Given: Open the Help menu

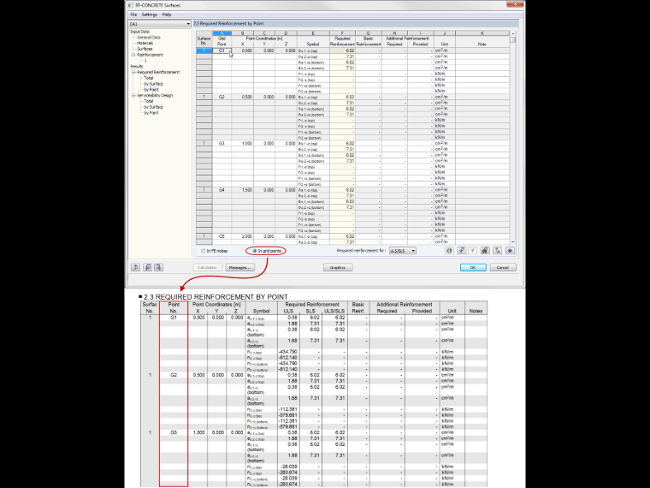Looking at the screenshot, I should [x=167, y=15].
